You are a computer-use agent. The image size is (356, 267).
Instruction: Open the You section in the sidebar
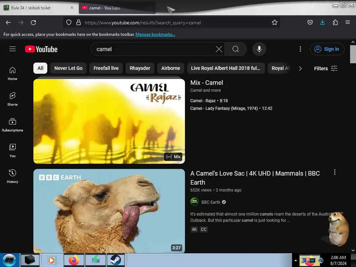click(x=13, y=151)
